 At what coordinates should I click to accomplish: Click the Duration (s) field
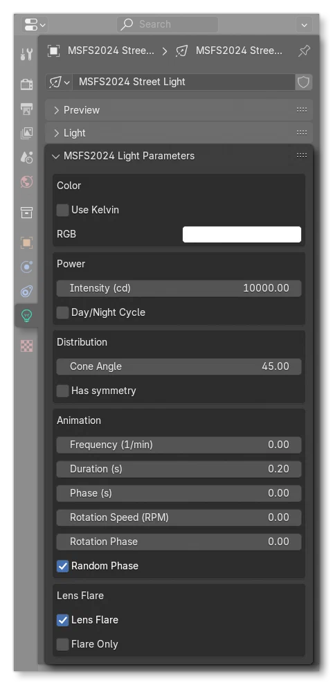(x=179, y=469)
